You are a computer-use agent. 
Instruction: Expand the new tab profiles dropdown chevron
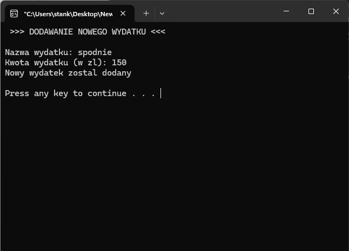(162, 13)
